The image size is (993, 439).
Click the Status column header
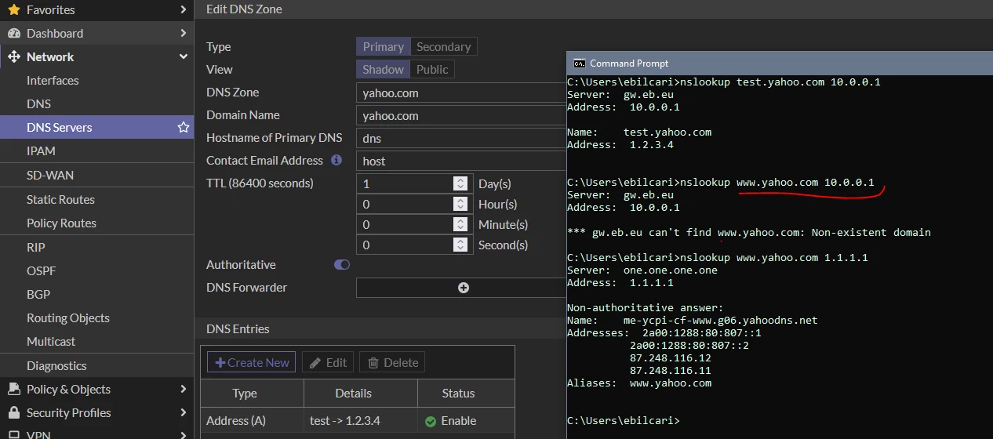click(x=466, y=394)
